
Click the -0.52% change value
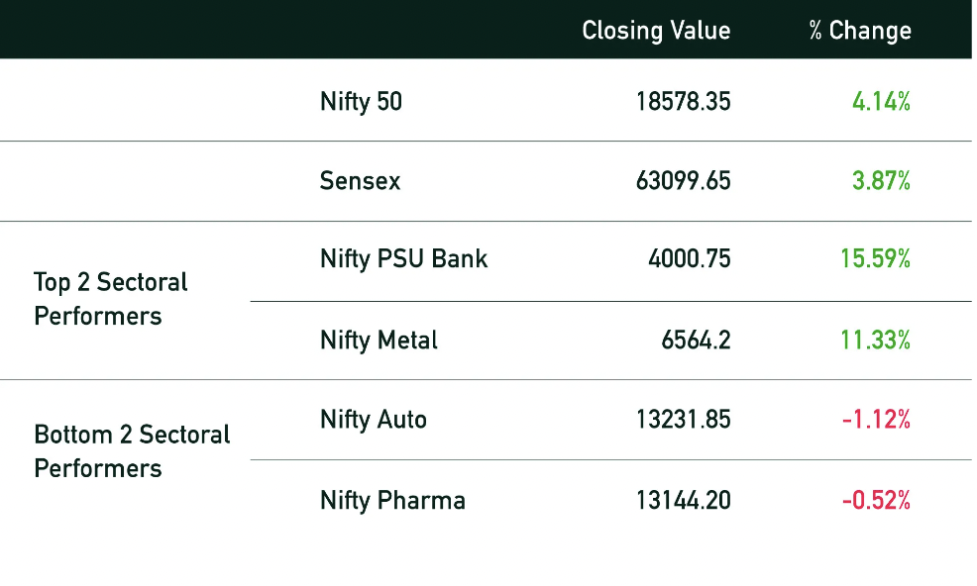[876, 501]
